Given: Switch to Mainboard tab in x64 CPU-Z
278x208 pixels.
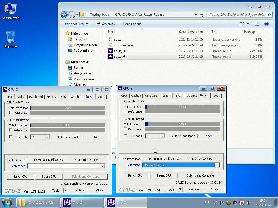Looking at the screenshot, I should click(151, 96).
